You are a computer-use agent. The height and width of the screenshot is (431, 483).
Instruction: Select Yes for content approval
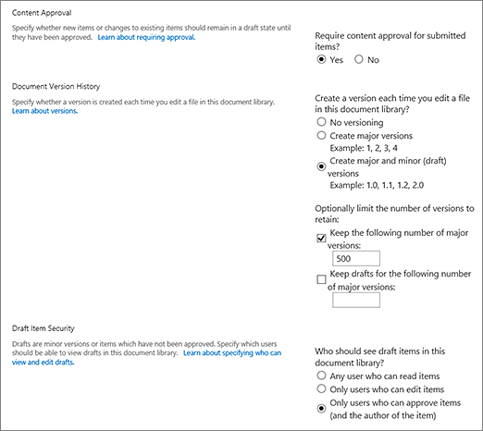[x=321, y=59]
